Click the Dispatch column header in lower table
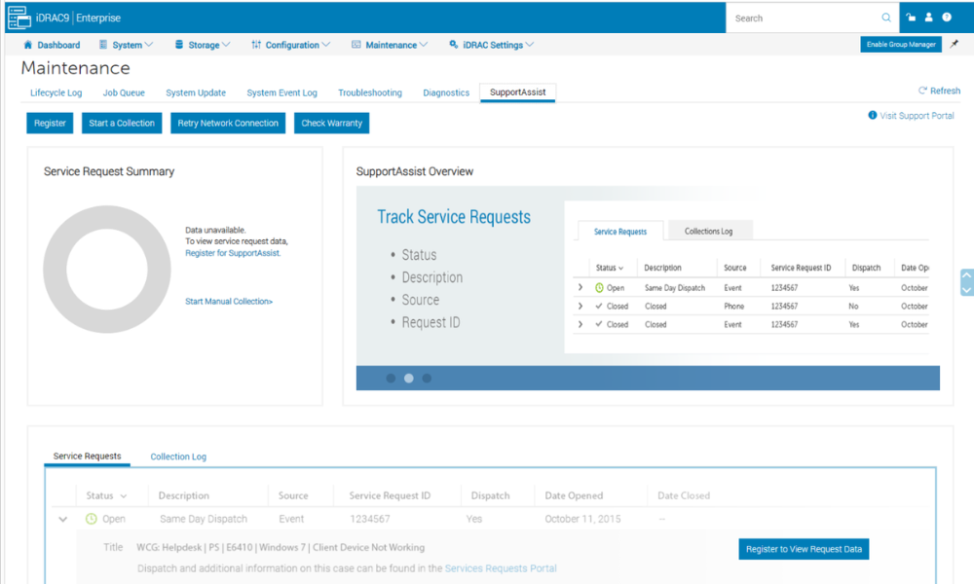 point(490,495)
